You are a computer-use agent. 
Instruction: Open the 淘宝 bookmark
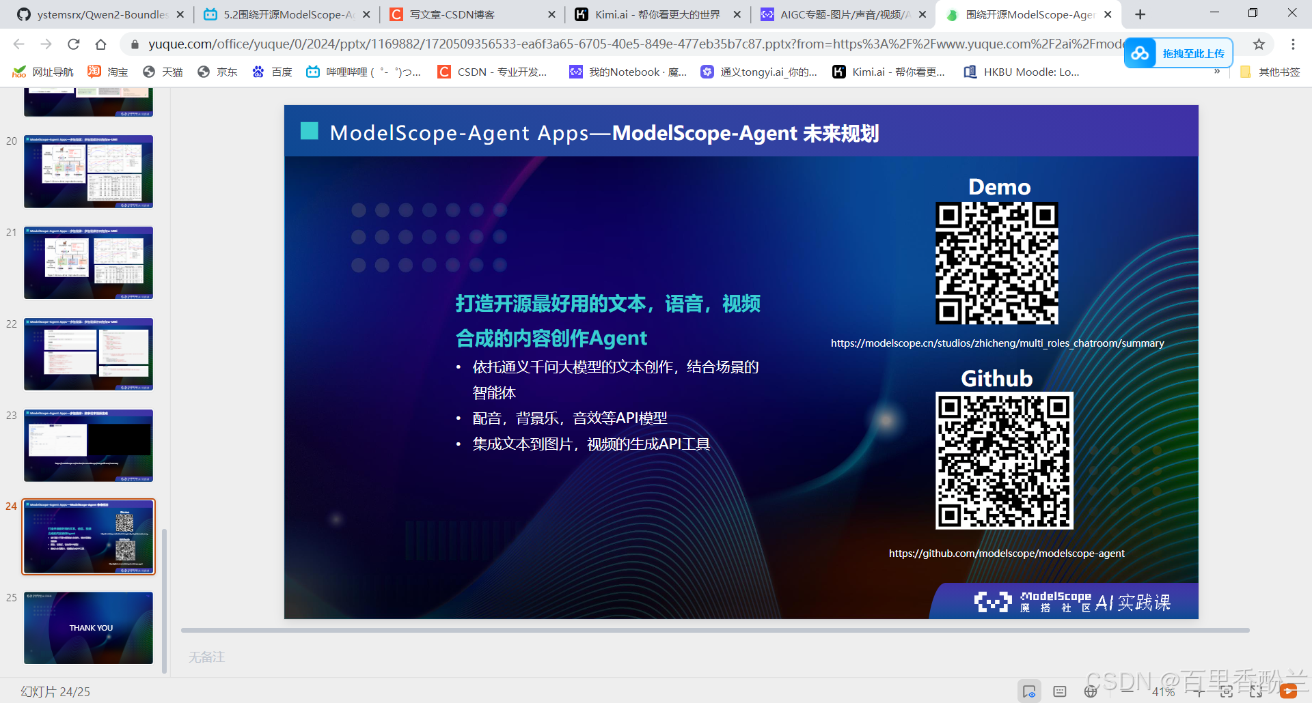tap(108, 72)
